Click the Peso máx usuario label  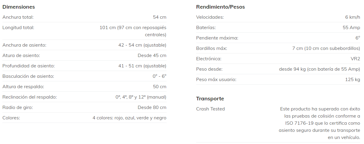(216, 80)
